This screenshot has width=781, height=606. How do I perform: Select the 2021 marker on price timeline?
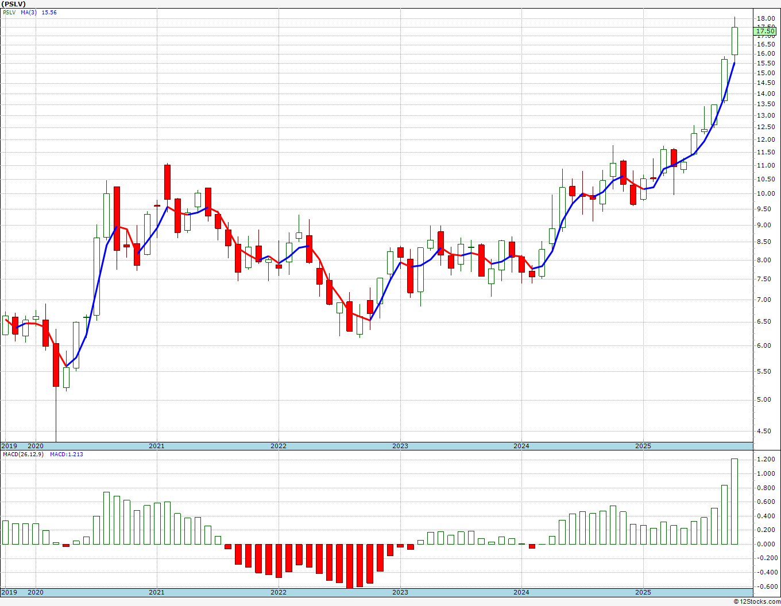(x=156, y=446)
